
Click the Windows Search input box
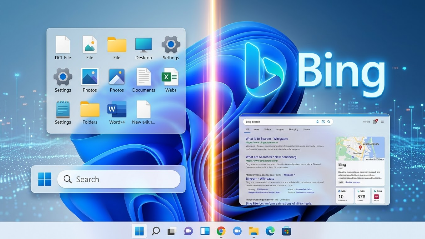click(x=119, y=179)
